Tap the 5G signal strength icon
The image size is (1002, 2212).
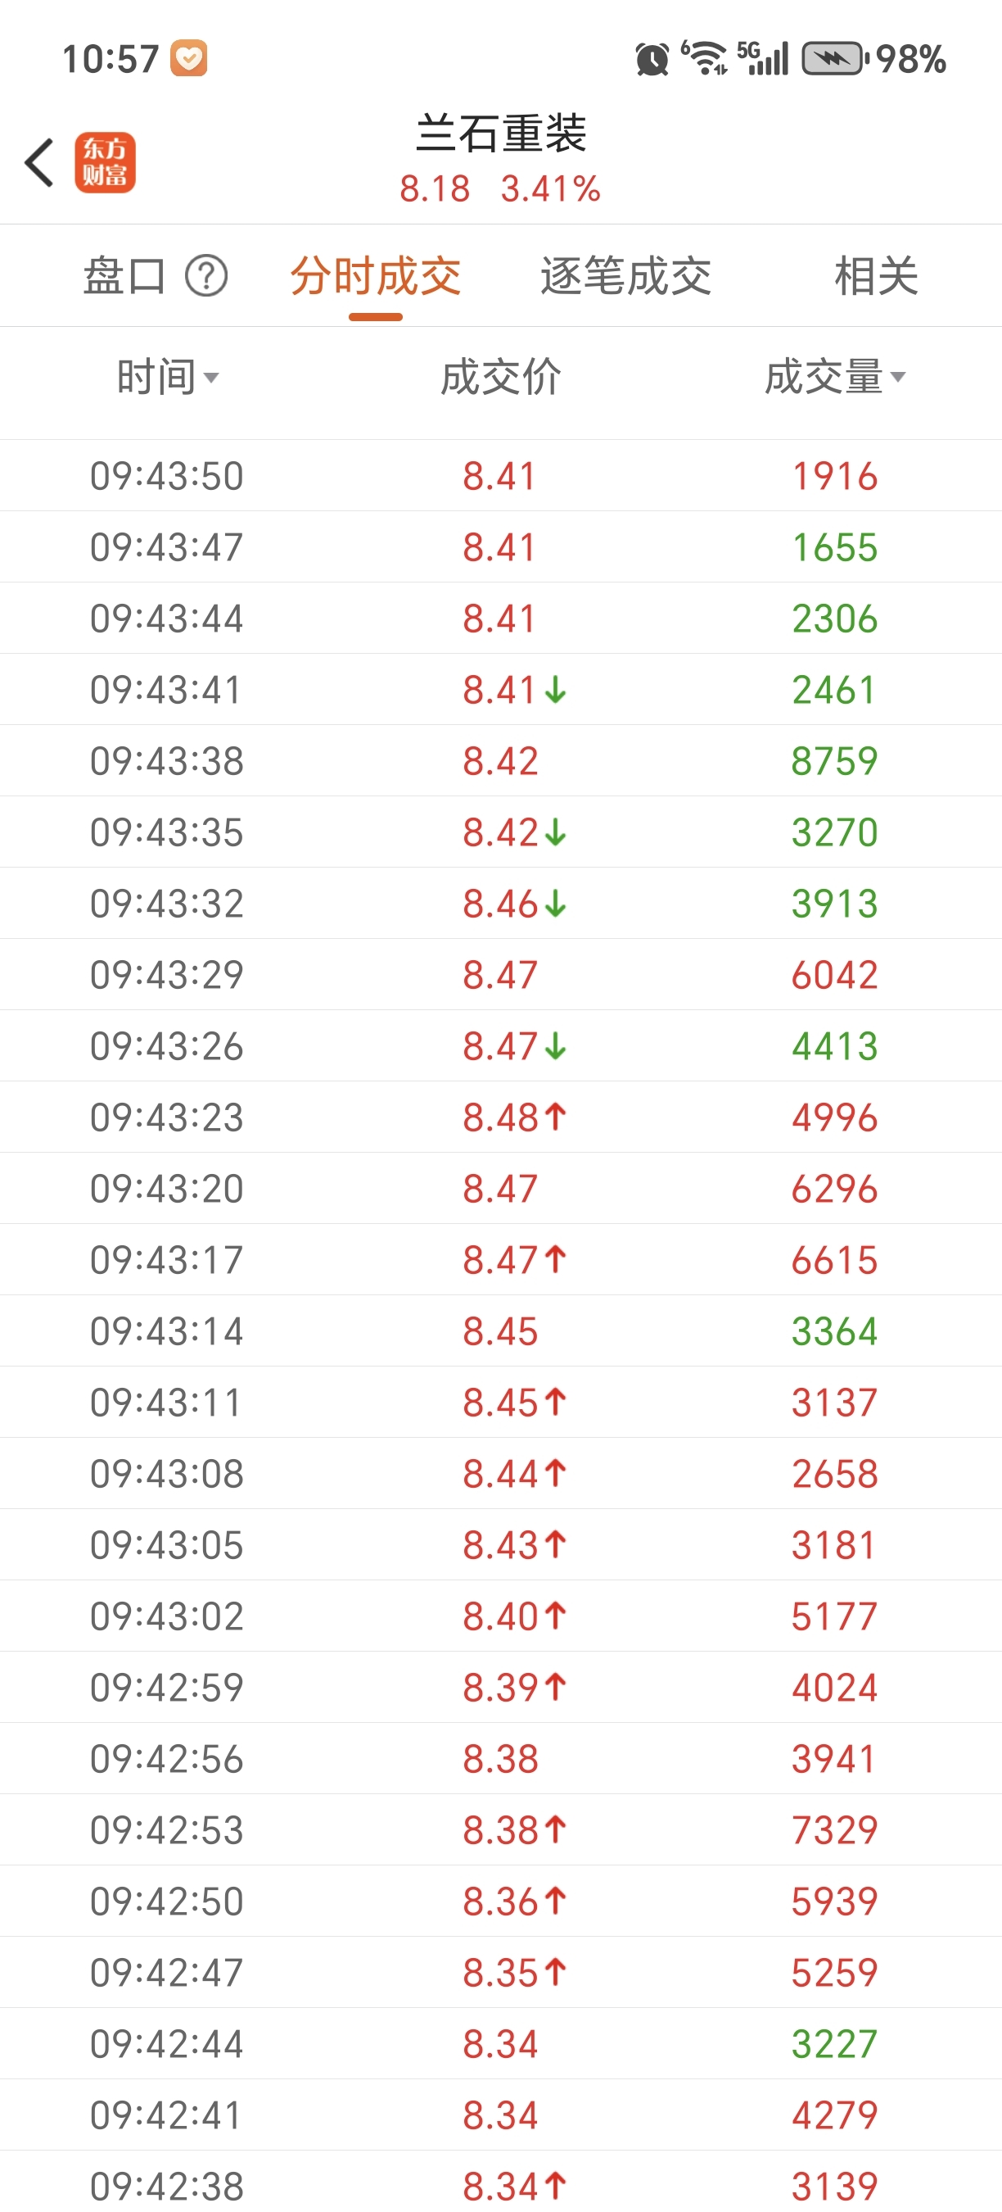click(763, 58)
